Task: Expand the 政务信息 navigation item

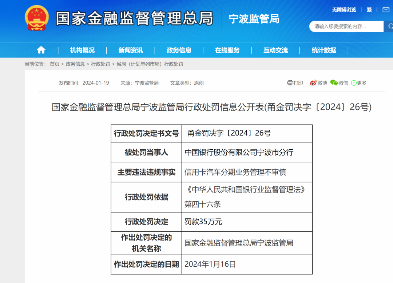Action: 179,50
